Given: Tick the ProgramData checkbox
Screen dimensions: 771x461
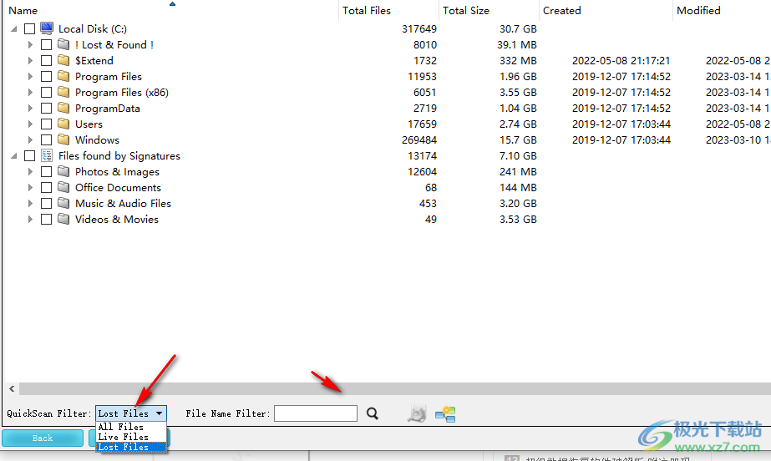Looking at the screenshot, I should pyautogui.click(x=46, y=108).
